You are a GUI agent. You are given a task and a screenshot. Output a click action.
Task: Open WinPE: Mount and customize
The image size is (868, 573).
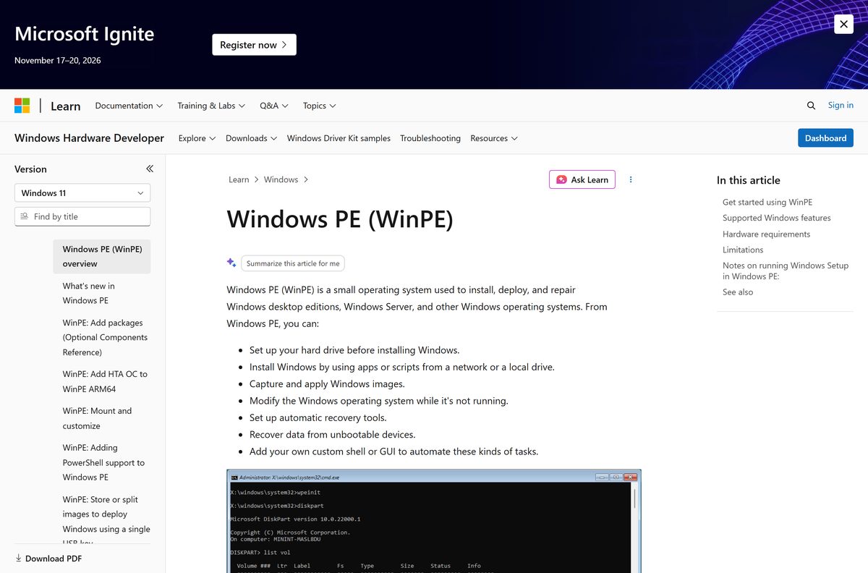coord(102,418)
